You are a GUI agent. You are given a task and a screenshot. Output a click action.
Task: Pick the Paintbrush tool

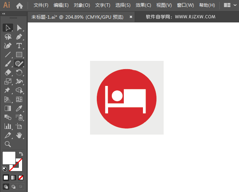(8, 64)
